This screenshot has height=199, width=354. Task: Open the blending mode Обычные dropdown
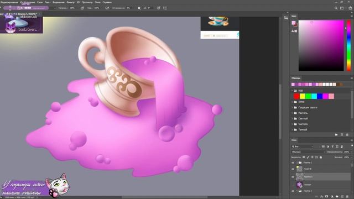pyautogui.click(x=308, y=152)
